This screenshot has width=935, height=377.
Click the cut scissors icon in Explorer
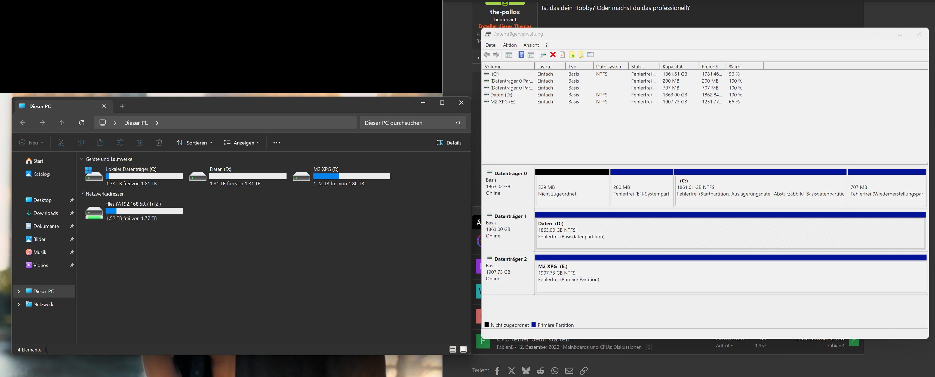pyautogui.click(x=61, y=143)
